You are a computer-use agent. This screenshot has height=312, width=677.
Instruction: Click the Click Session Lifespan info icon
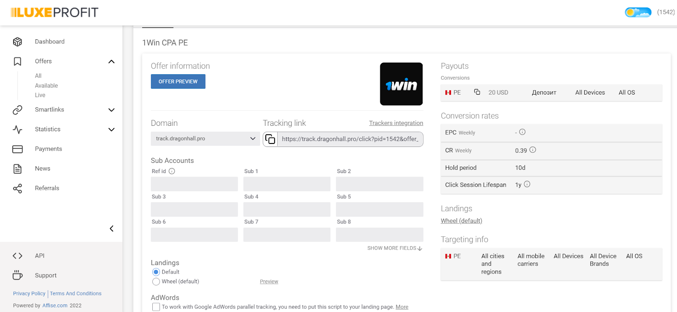pos(527,184)
